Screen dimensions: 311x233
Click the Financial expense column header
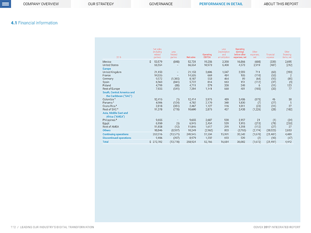[x=270, y=56]
